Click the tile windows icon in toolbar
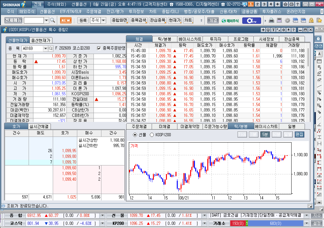The height and width of the screenshot is (228, 324). pos(303,20)
